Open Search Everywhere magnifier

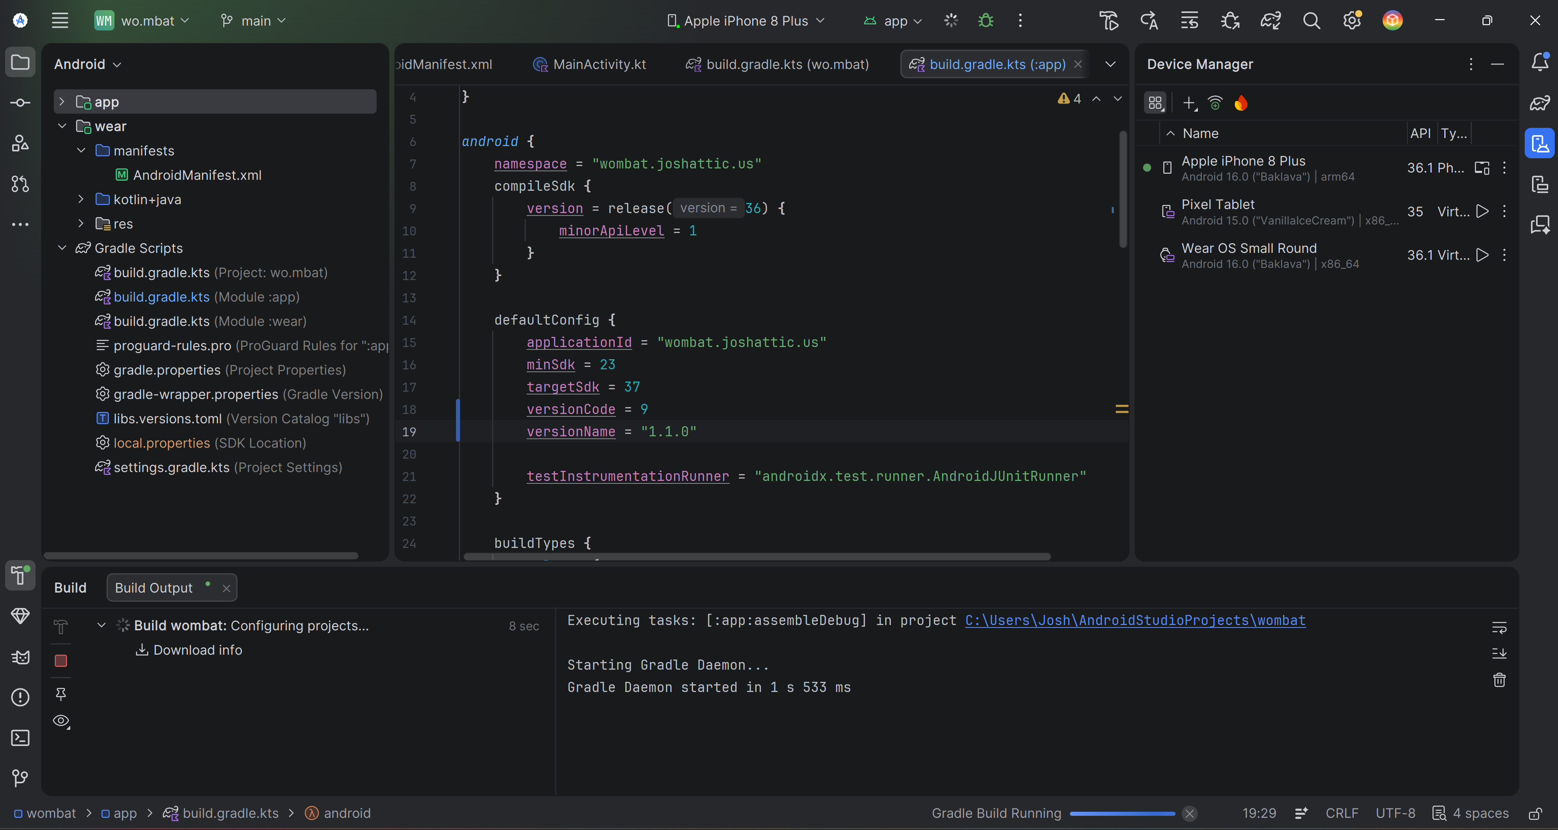pos(1311,21)
